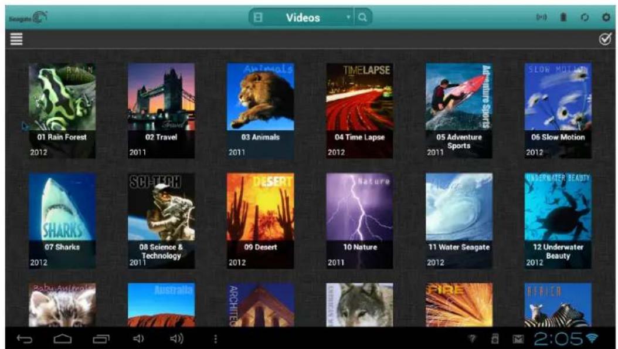This screenshot has width=618, height=349.
Task: Tap the question mark notification icon
Action: tap(472, 338)
